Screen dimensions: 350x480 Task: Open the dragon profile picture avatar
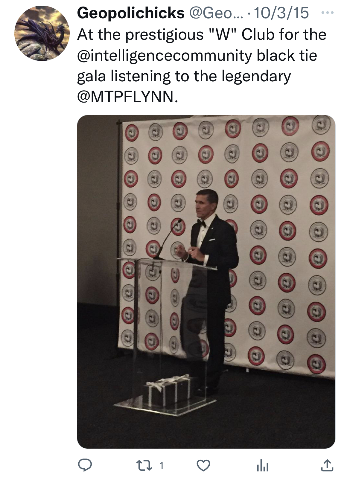(42, 33)
